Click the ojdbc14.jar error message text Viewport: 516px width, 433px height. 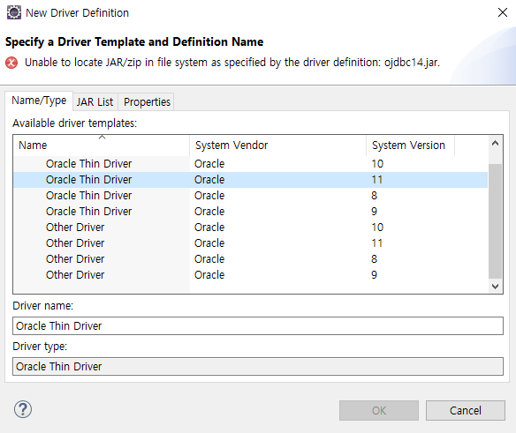(232, 63)
